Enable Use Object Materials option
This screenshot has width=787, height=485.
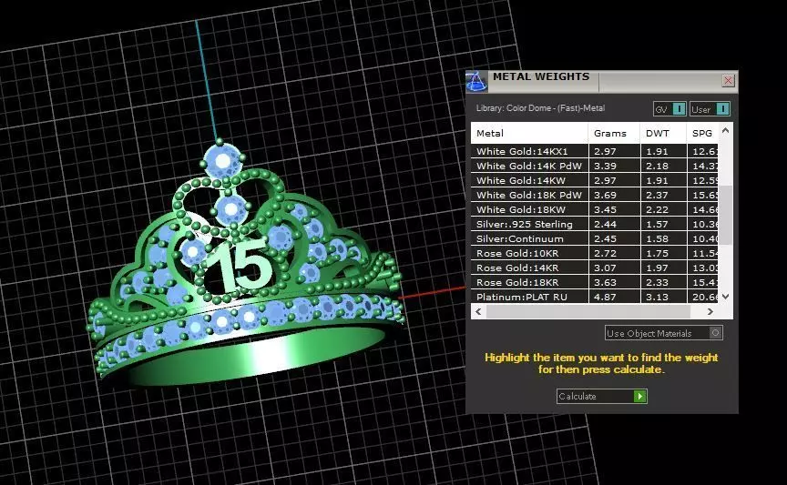tap(663, 333)
